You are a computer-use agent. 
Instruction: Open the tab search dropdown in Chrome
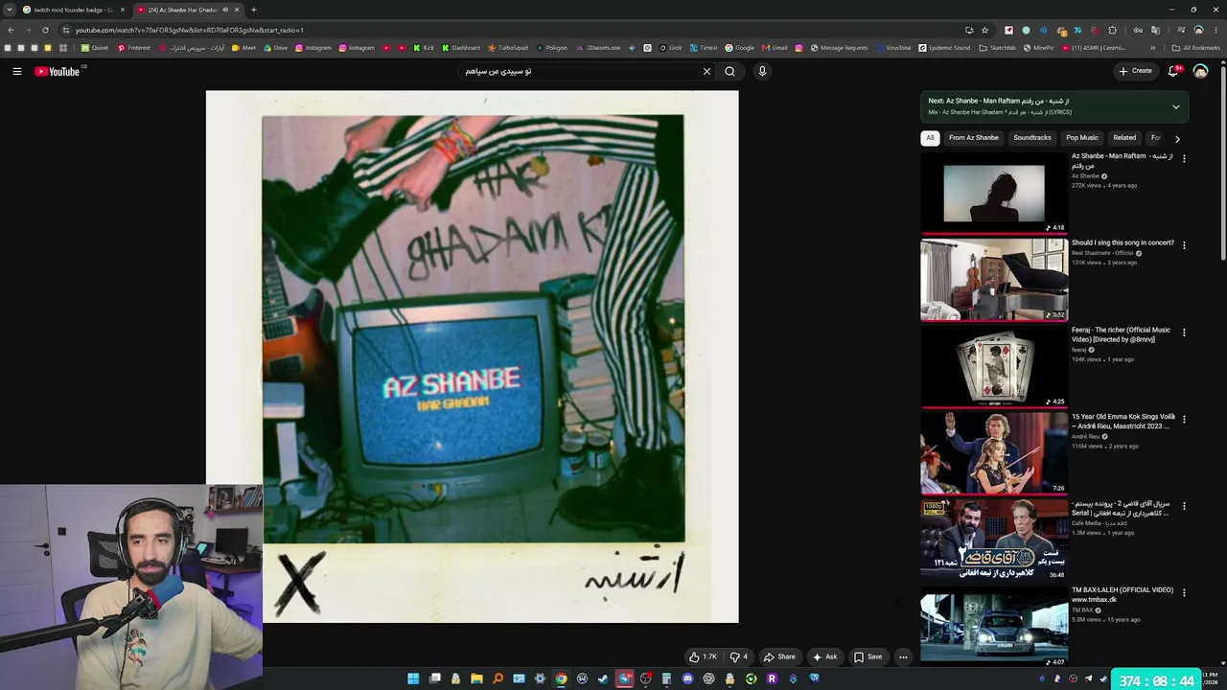click(9, 10)
